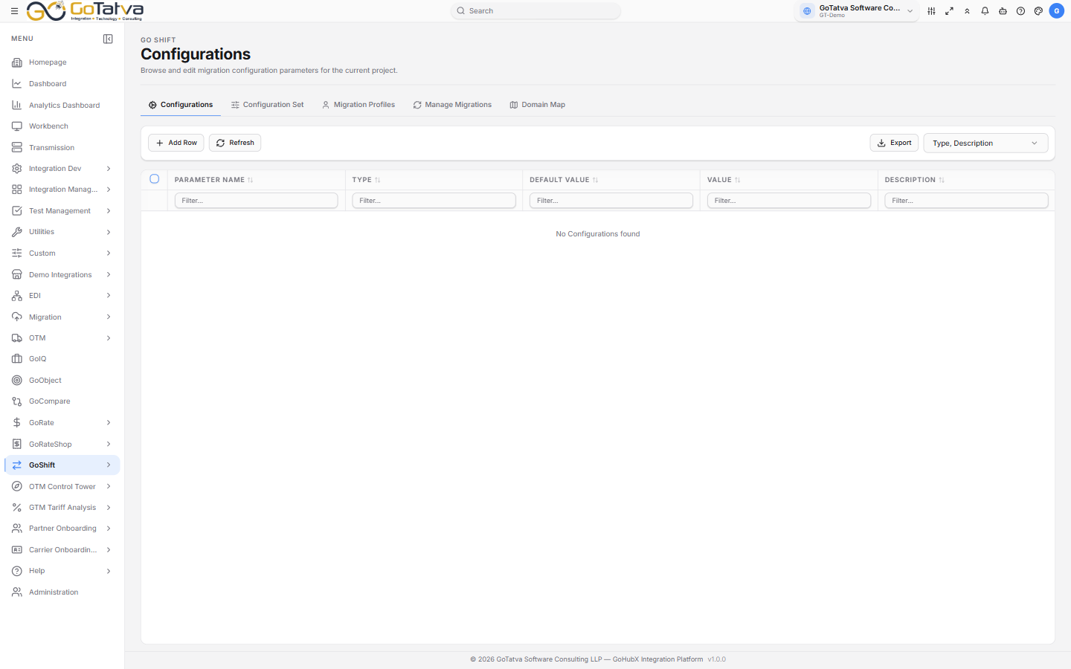This screenshot has width=1071, height=669.
Task: Switch to the Configuration Set tab
Action: (268, 105)
